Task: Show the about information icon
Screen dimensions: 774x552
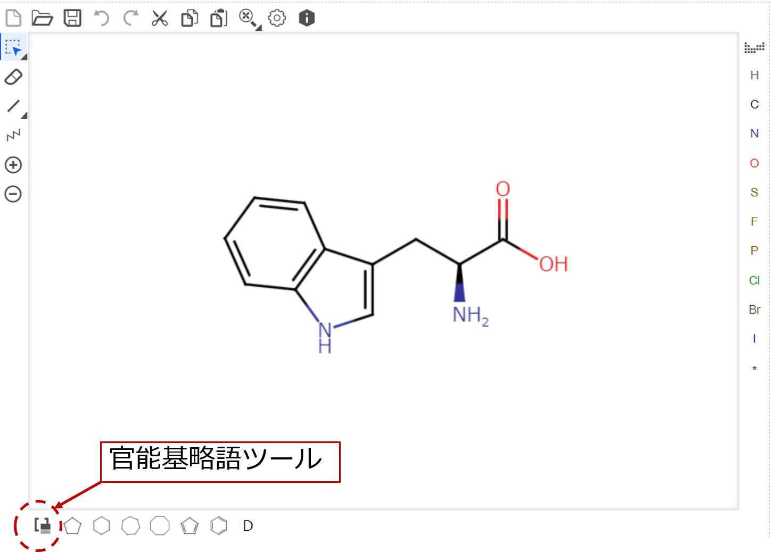Action: [x=307, y=18]
